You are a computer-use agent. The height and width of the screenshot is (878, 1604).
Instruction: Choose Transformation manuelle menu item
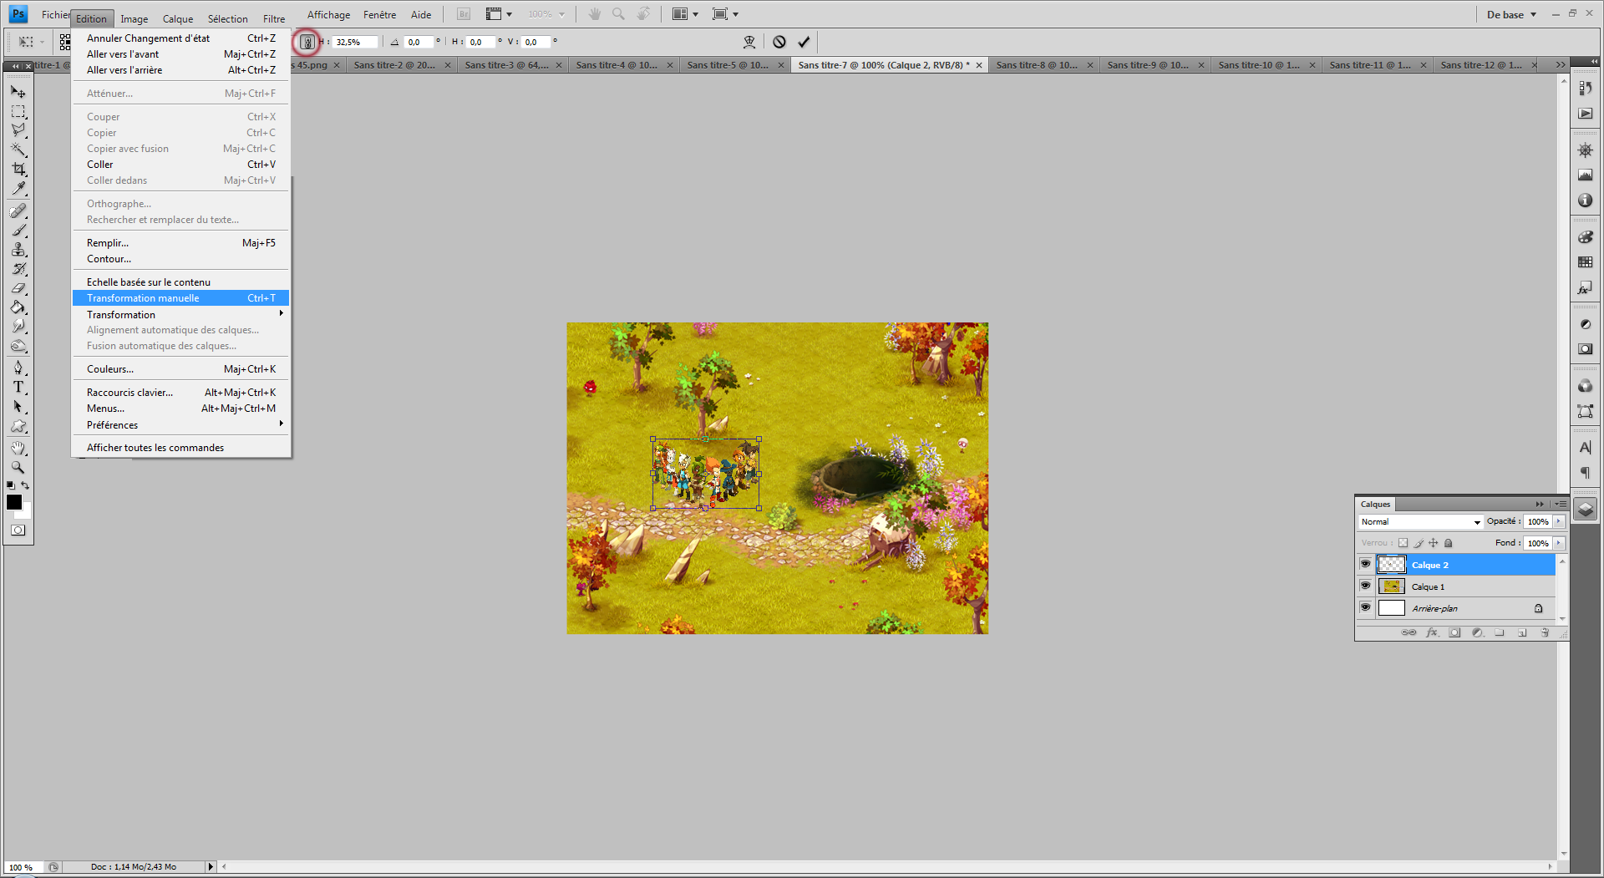[x=180, y=298]
